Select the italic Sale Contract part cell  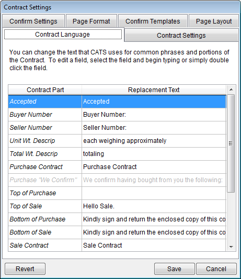pos(45,245)
